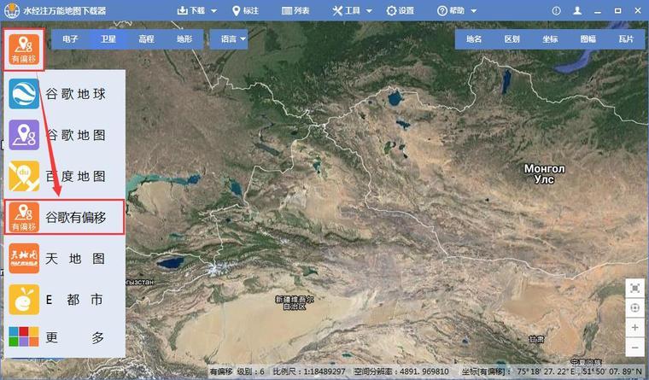This screenshot has width=649, height=380.
Task: Select 谷歌有偏移 map source
Action: 64,218
